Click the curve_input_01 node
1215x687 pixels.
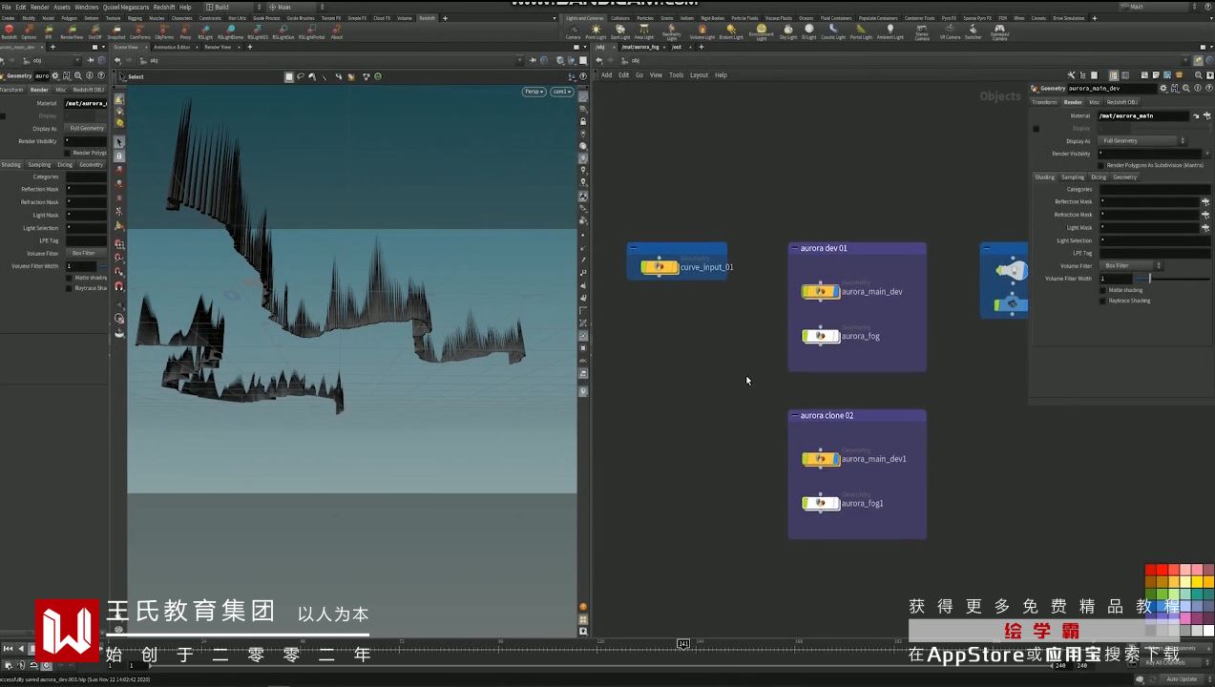pos(660,267)
